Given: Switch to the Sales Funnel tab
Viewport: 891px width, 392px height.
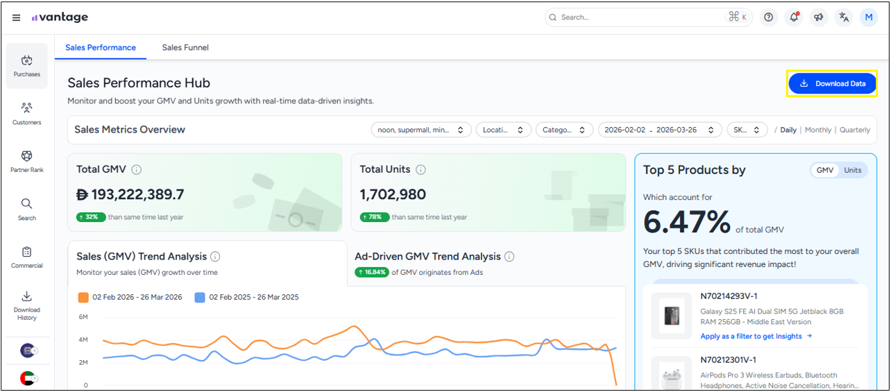Looking at the screenshot, I should point(185,48).
